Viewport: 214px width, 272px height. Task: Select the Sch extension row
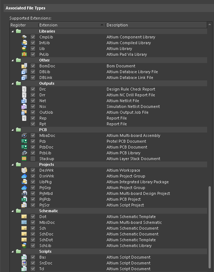[108, 228]
